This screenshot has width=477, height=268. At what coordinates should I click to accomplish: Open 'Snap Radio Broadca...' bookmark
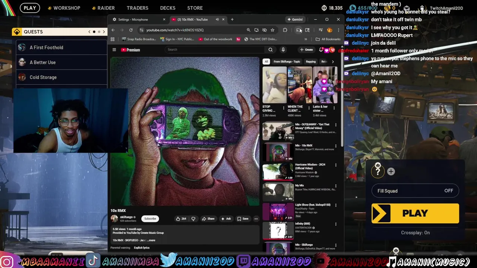coord(139,39)
